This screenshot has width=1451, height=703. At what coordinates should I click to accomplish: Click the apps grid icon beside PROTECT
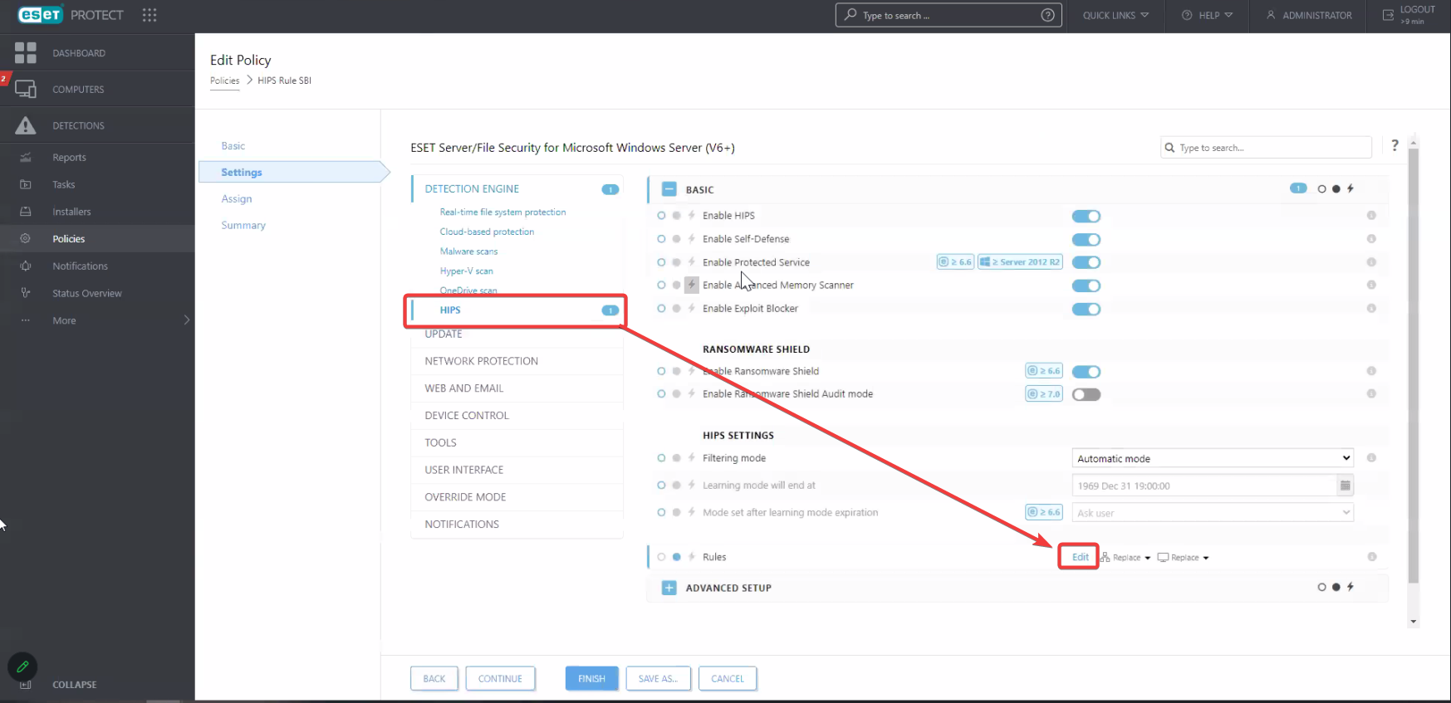150,15
